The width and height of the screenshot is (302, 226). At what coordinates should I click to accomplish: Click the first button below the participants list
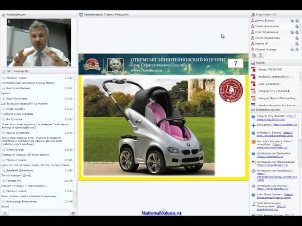click(254, 55)
